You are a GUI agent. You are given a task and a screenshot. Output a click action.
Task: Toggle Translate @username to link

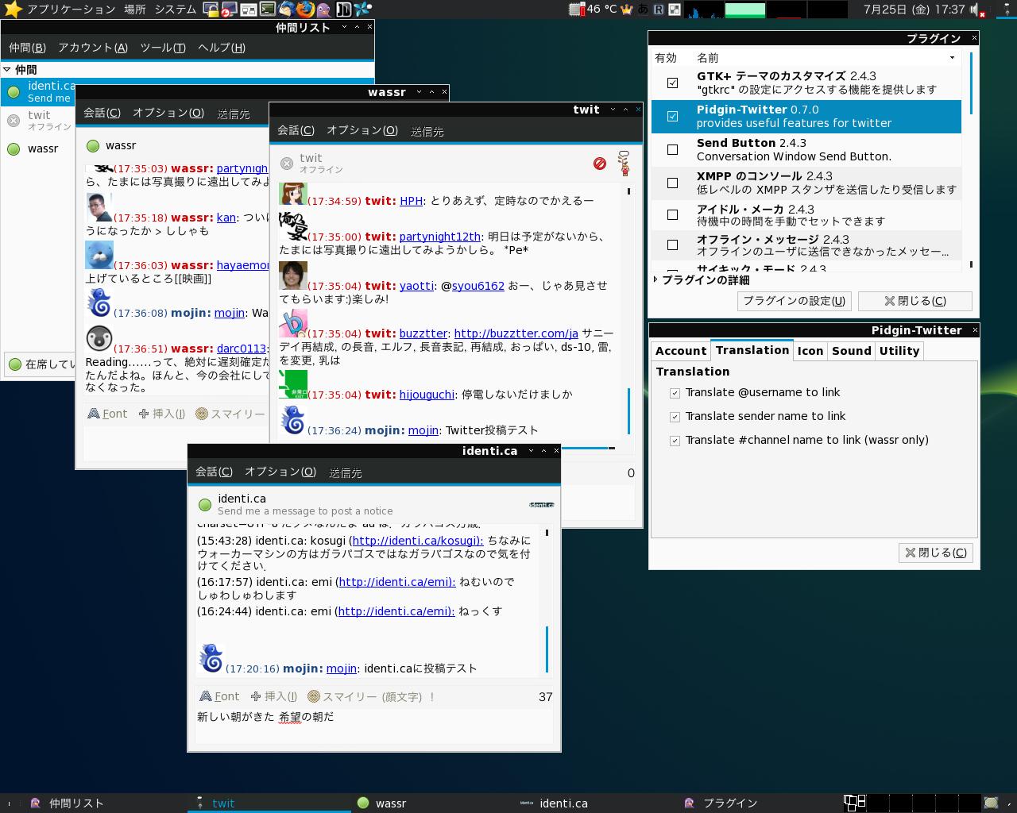click(x=675, y=393)
